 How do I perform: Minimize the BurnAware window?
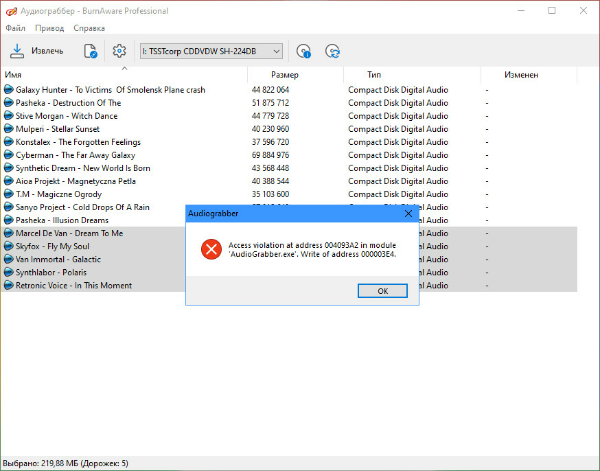521,10
